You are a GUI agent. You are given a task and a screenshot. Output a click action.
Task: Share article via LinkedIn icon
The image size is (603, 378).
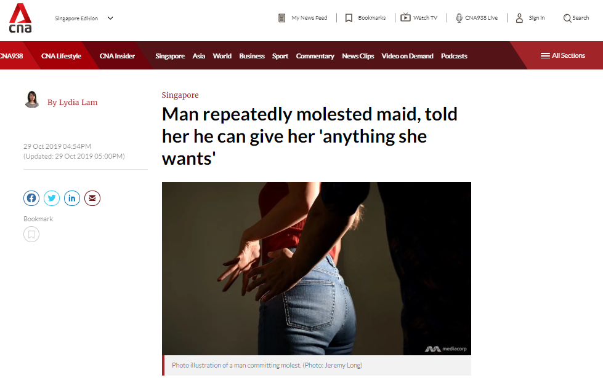pyautogui.click(x=72, y=198)
